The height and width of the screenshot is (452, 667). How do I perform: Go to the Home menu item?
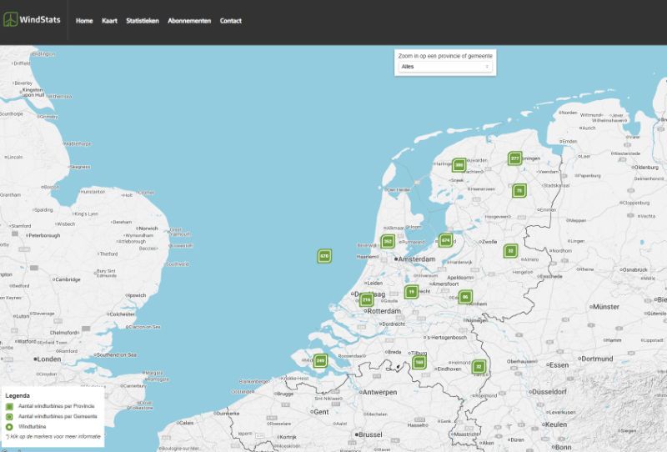[x=84, y=21]
